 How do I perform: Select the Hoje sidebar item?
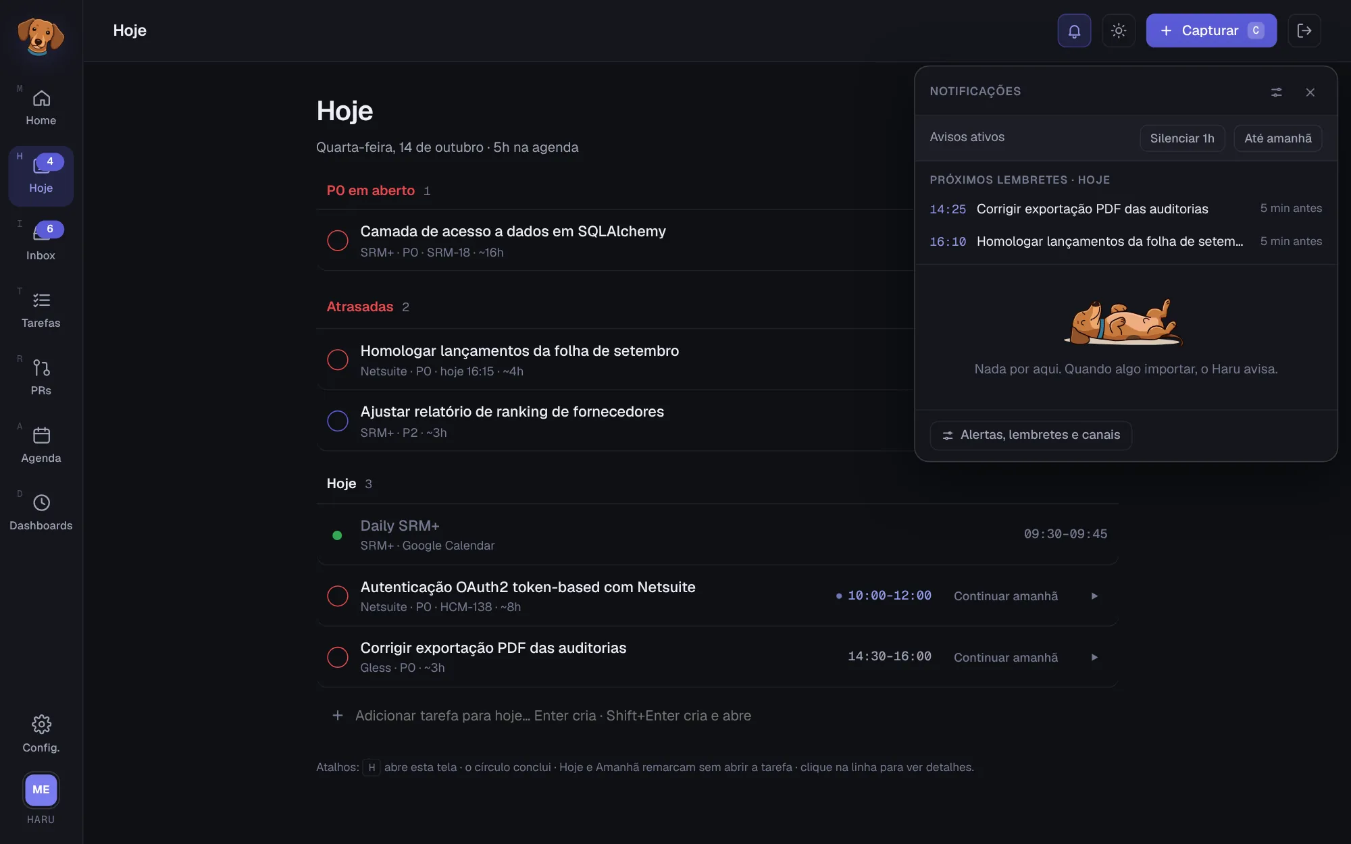tap(41, 176)
